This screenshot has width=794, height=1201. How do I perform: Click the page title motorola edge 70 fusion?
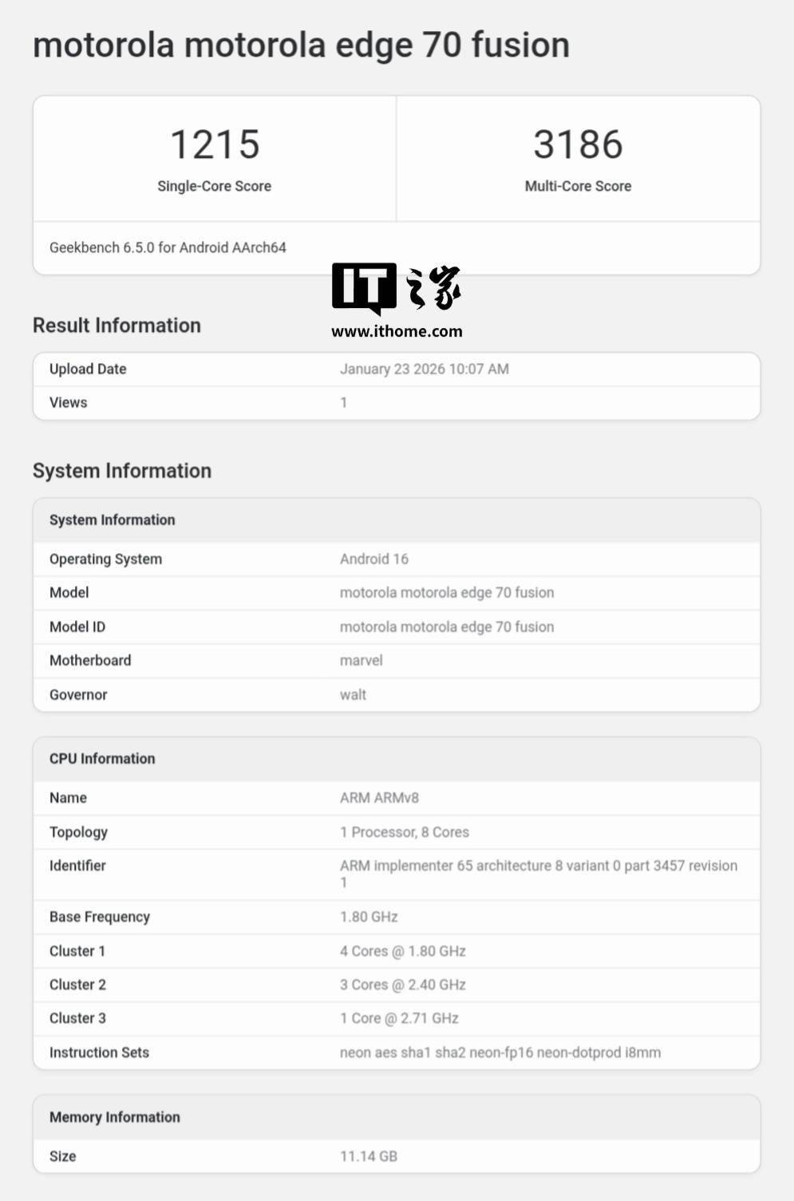(x=301, y=45)
